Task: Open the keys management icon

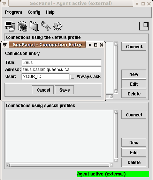Action: pyautogui.click(x=46, y=26)
